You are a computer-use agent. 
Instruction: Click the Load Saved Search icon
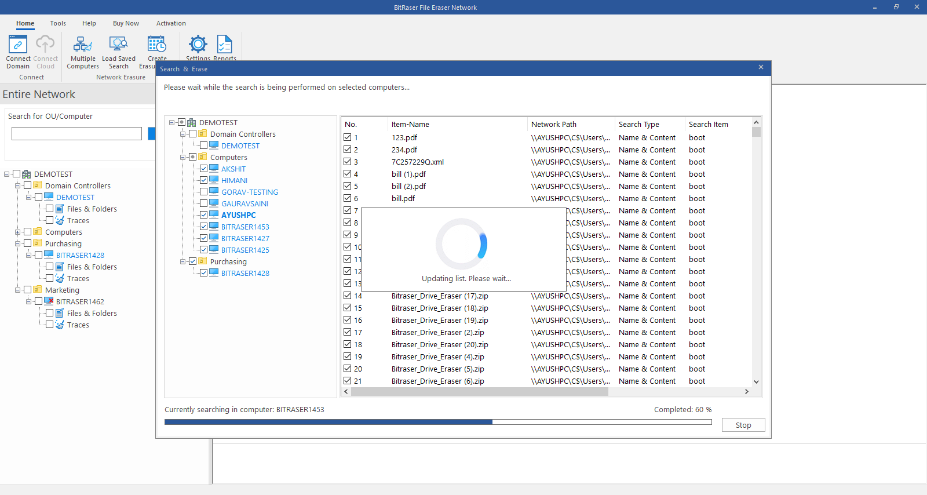(118, 44)
